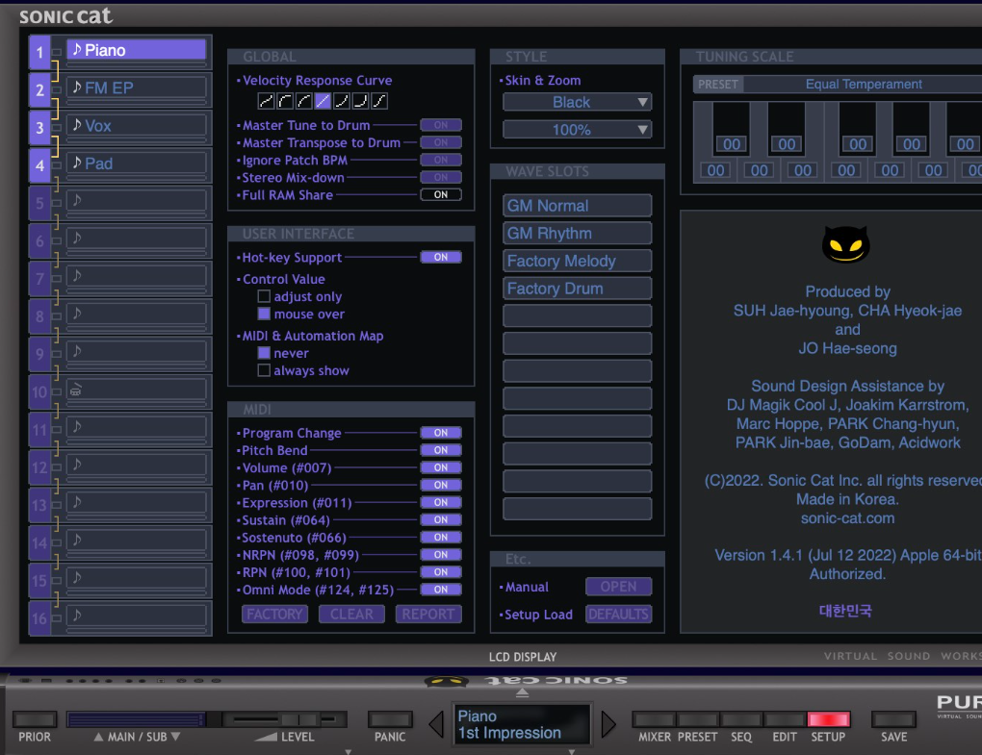This screenshot has width=982, height=755.
Task: Toggle Stereo Mix-down switch
Action: point(441,178)
